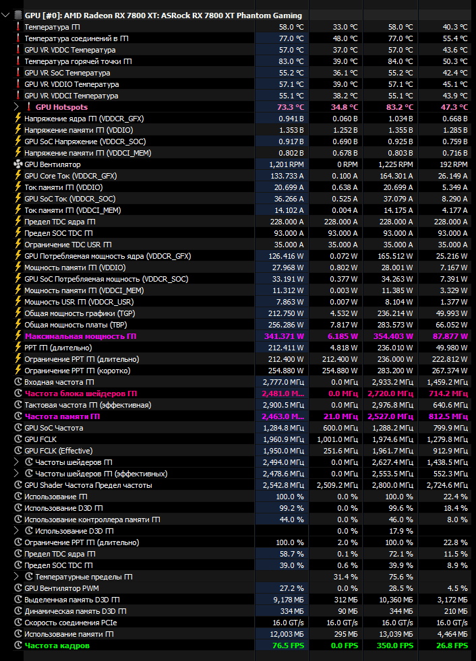Click clock icon beside Входная частота ГП
Image resolution: width=476 pixels, height=661 pixels.
point(18,382)
